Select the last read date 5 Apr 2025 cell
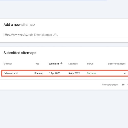The height and width of the screenshot is (128, 128). pyautogui.click(x=74, y=73)
